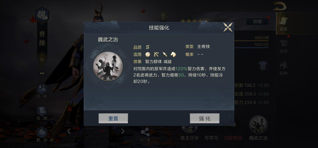Click the dragon-shaped back arrow icon
Viewport: 318px width, 148px height.
click(279, 6)
